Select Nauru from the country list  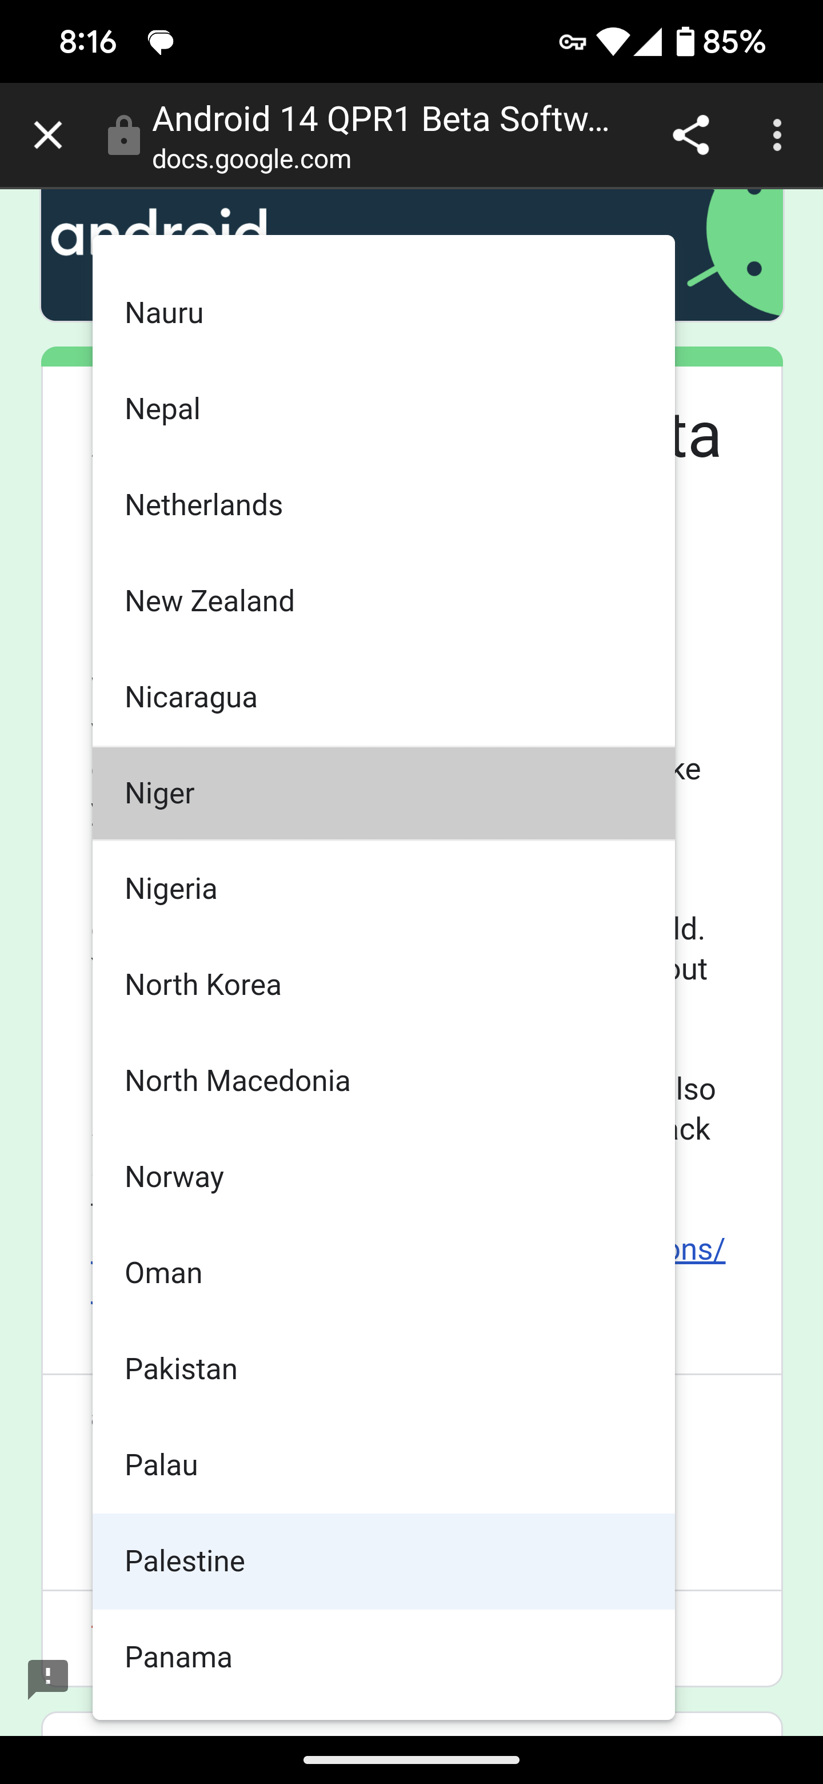(383, 313)
